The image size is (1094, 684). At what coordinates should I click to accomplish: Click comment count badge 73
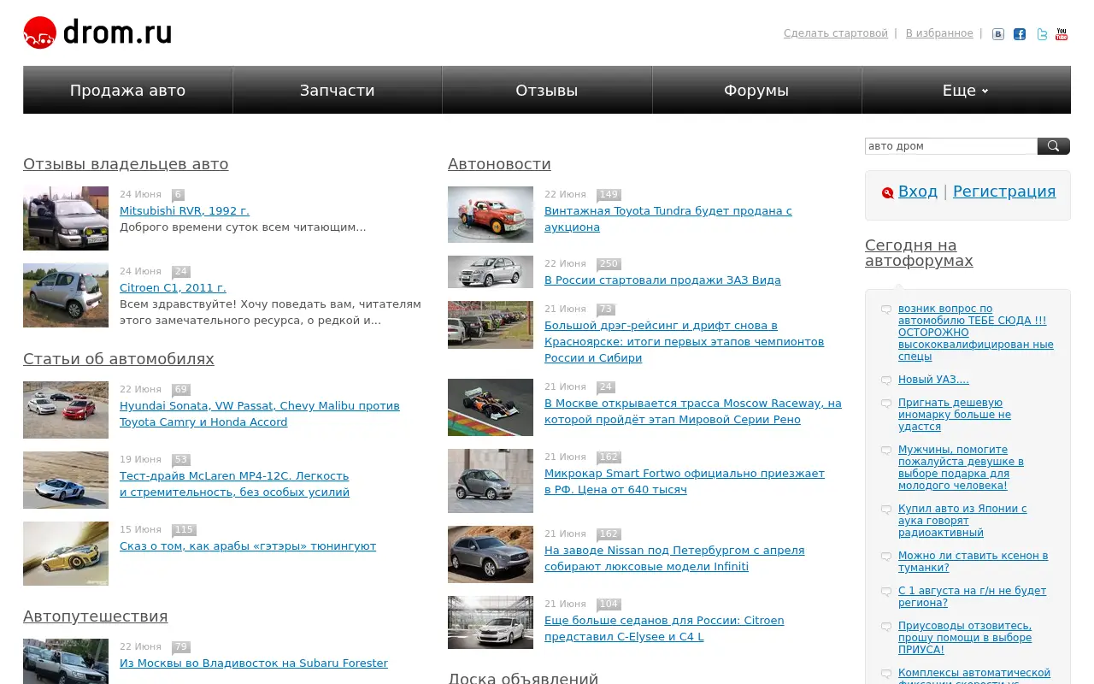coord(606,310)
